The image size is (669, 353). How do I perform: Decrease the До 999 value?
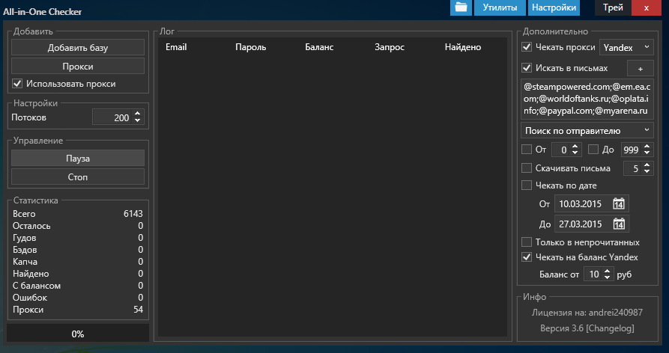[x=647, y=153]
